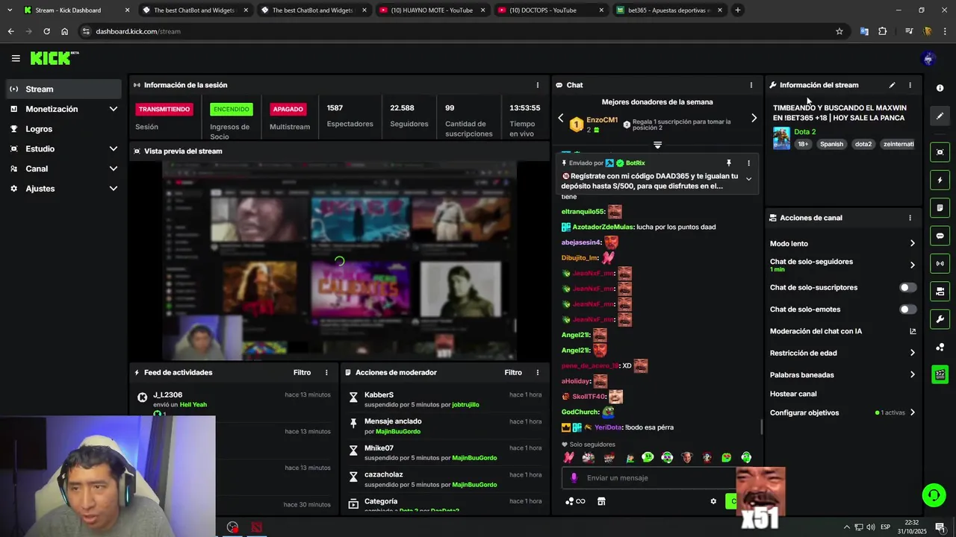Click the pin icon on the BotRix message

(x=729, y=163)
